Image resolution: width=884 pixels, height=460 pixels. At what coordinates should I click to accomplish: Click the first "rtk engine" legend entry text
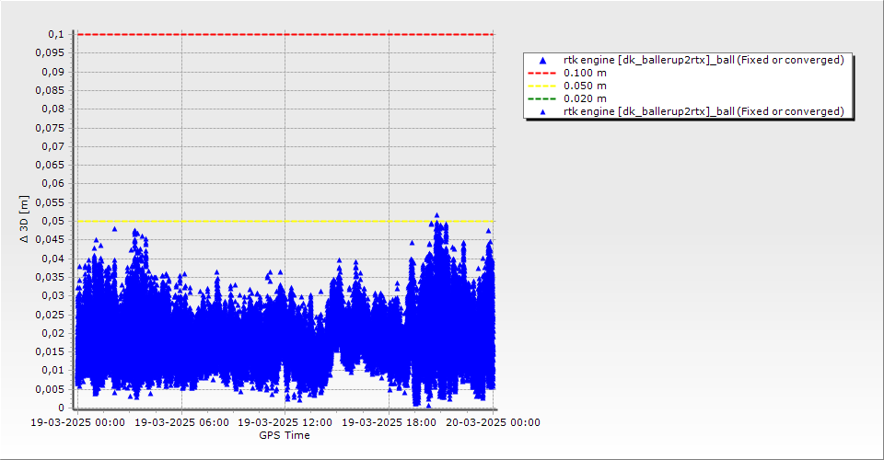click(704, 60)
